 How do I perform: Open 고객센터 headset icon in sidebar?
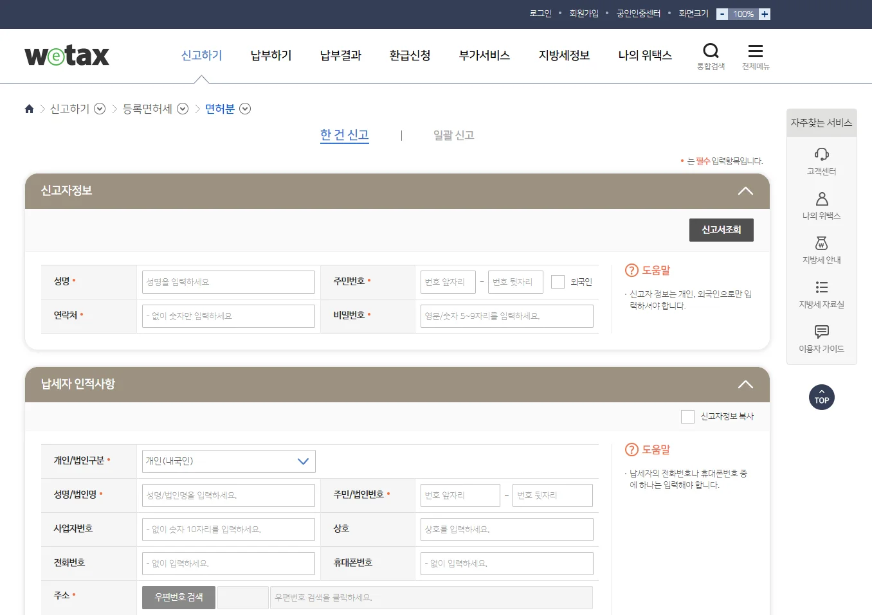point(821,154)
